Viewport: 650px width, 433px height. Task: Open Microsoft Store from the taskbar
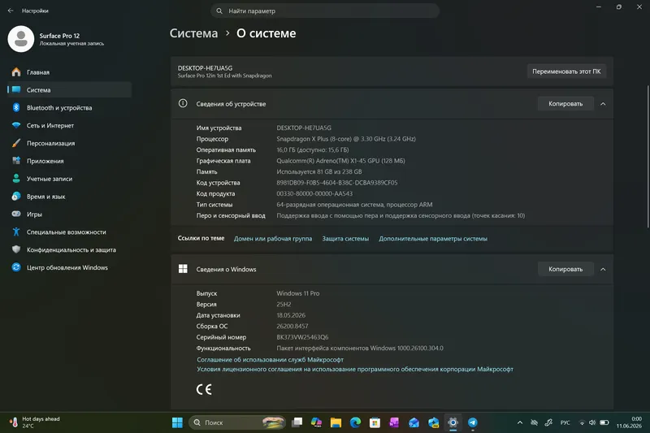[x=375, y=422]
